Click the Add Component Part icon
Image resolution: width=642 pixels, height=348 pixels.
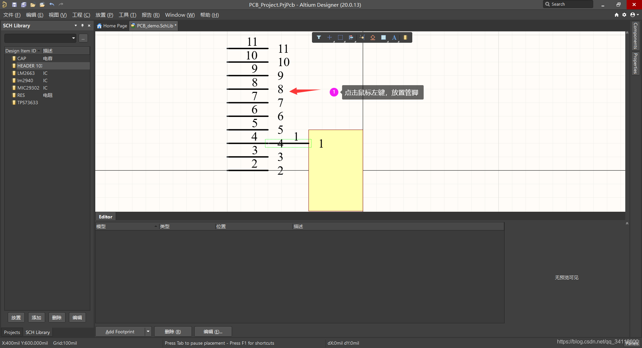coord(405,37)
